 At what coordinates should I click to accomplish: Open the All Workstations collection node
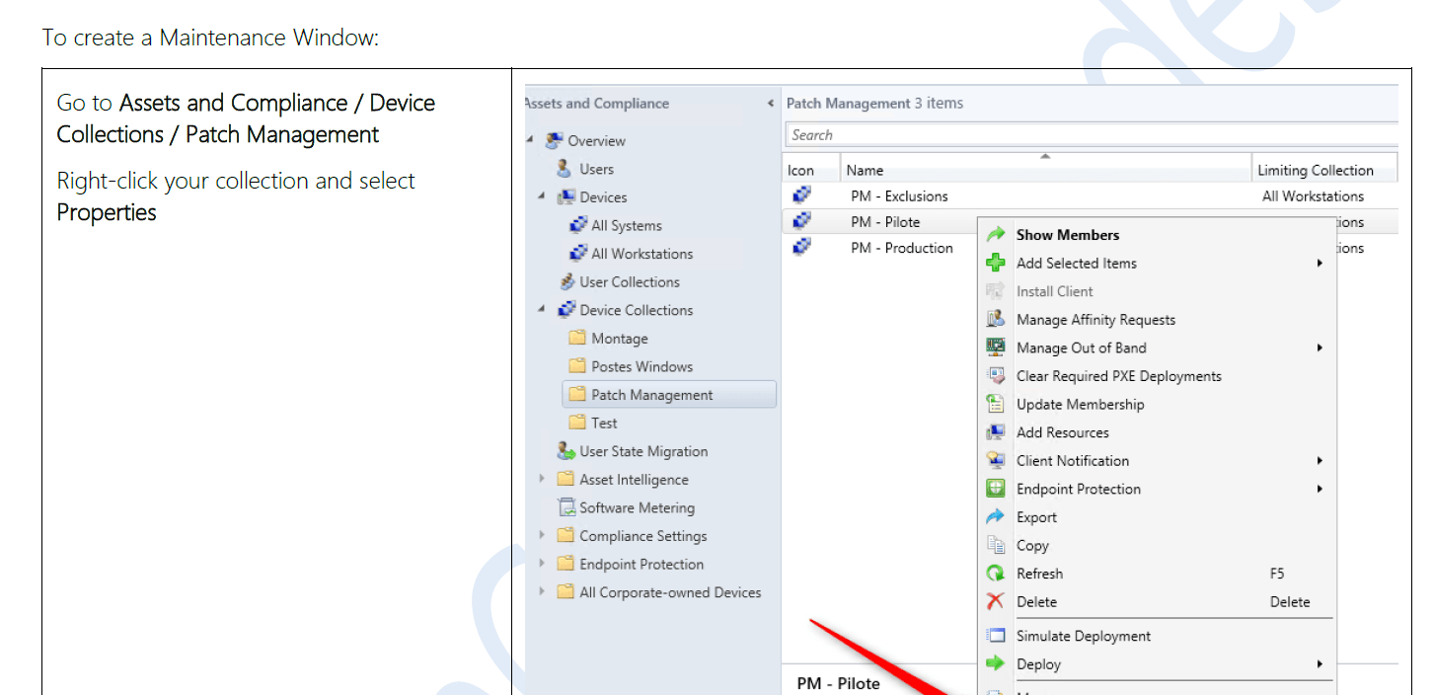point(641,254)
